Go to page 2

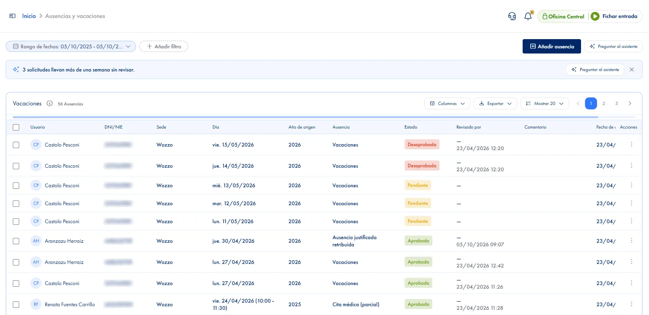pyautogui.click(x=604, y=103)
